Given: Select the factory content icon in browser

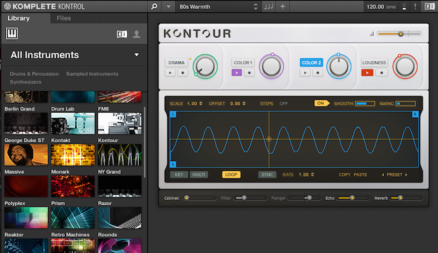Looking at the screenshot, I should 122,34.
